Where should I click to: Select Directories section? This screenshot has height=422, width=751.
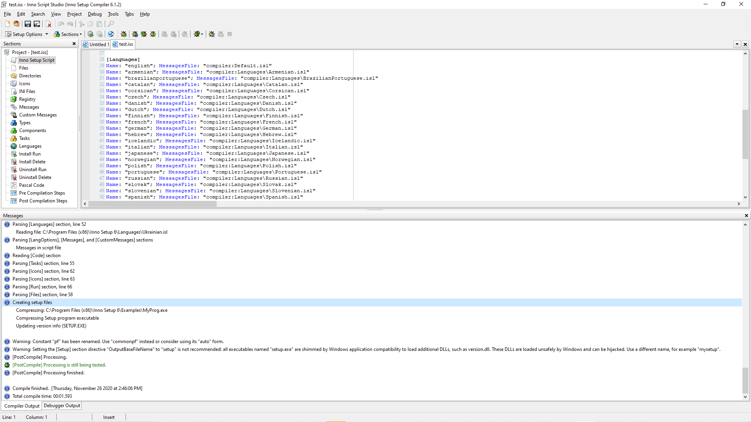[x=30, y=76]
